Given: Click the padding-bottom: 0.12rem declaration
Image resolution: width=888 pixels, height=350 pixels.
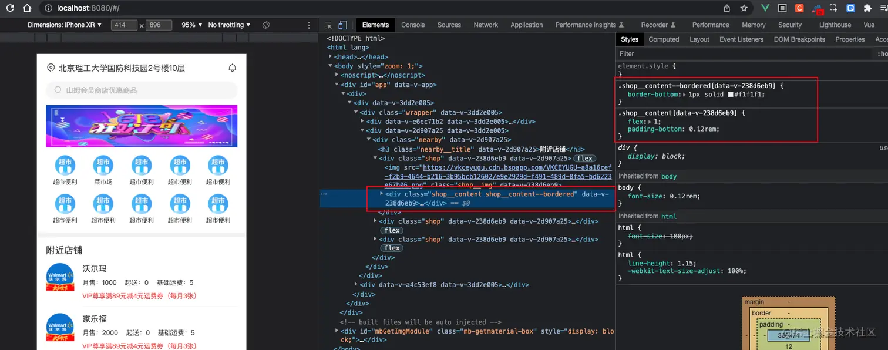Looking at the screenshot, I should coord(673,129).
